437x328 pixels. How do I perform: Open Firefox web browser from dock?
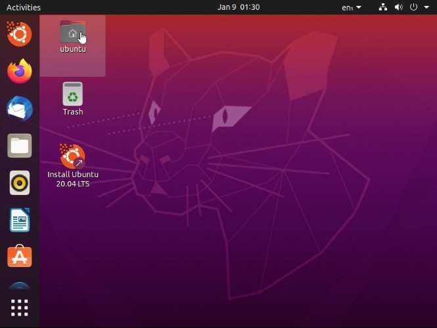point(19,71)
